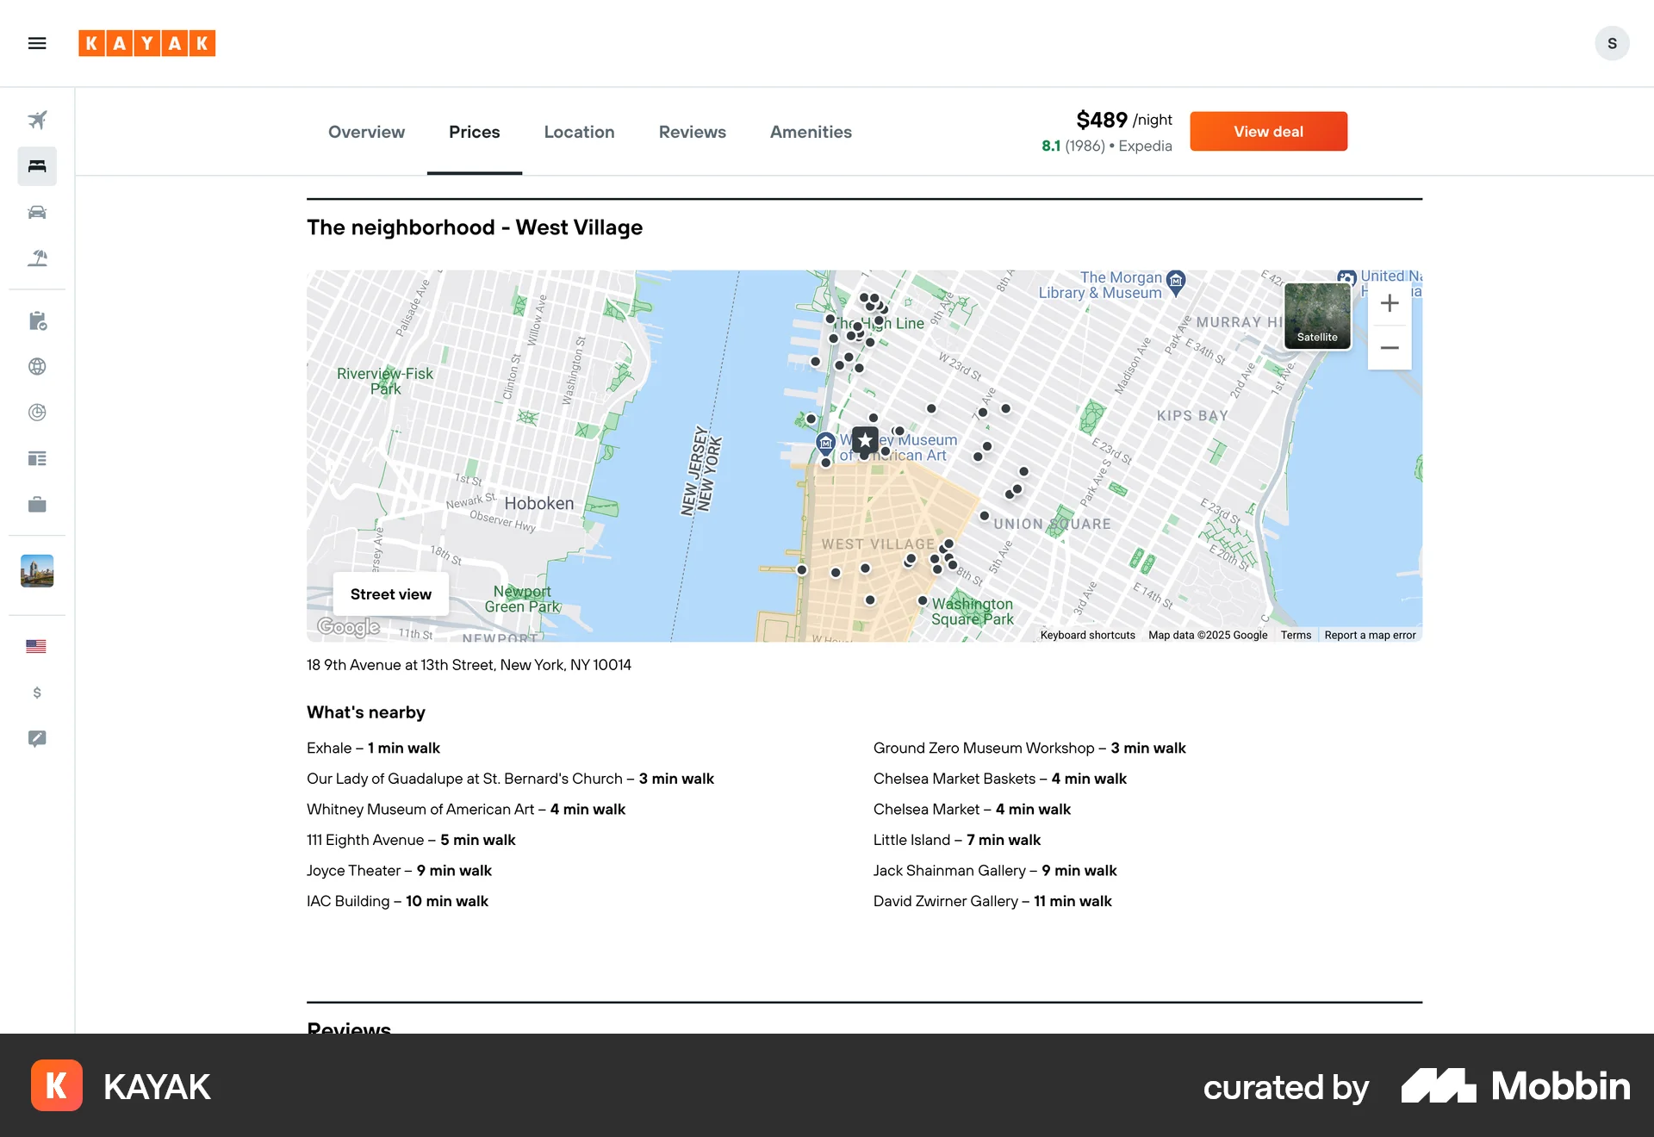Image resolution: width=1654 pixels, height=1137 pixels.
Task: Open the Car rental section
Action: point(36,212)
